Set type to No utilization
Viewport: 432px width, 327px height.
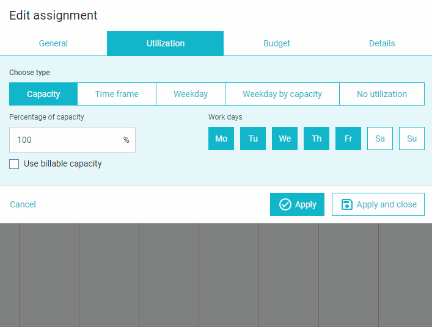coord(382,94)
